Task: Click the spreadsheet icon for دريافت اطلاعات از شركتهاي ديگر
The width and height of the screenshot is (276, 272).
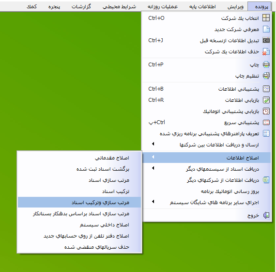Action: pyautogui.click(x=266, y=180)
